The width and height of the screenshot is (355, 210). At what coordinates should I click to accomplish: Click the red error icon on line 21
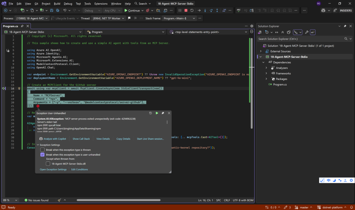[x=38, y=106]
